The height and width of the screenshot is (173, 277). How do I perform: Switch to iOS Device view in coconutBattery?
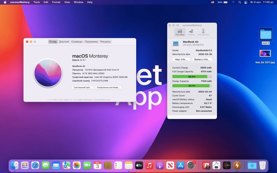(x=203, y=32)
